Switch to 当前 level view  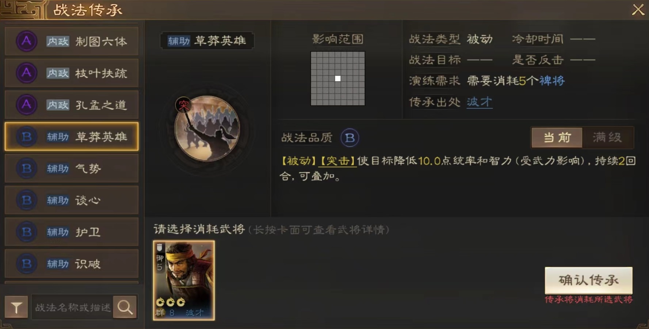557,138
